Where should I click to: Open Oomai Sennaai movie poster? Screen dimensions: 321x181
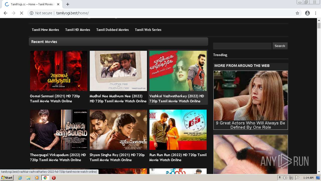(59, 71)
